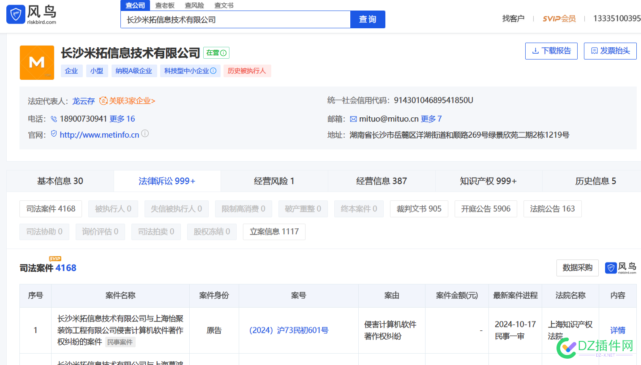This screenshot has width=641, height=365.
Task: Click 最新案件进程 column header
Action: 516,295
